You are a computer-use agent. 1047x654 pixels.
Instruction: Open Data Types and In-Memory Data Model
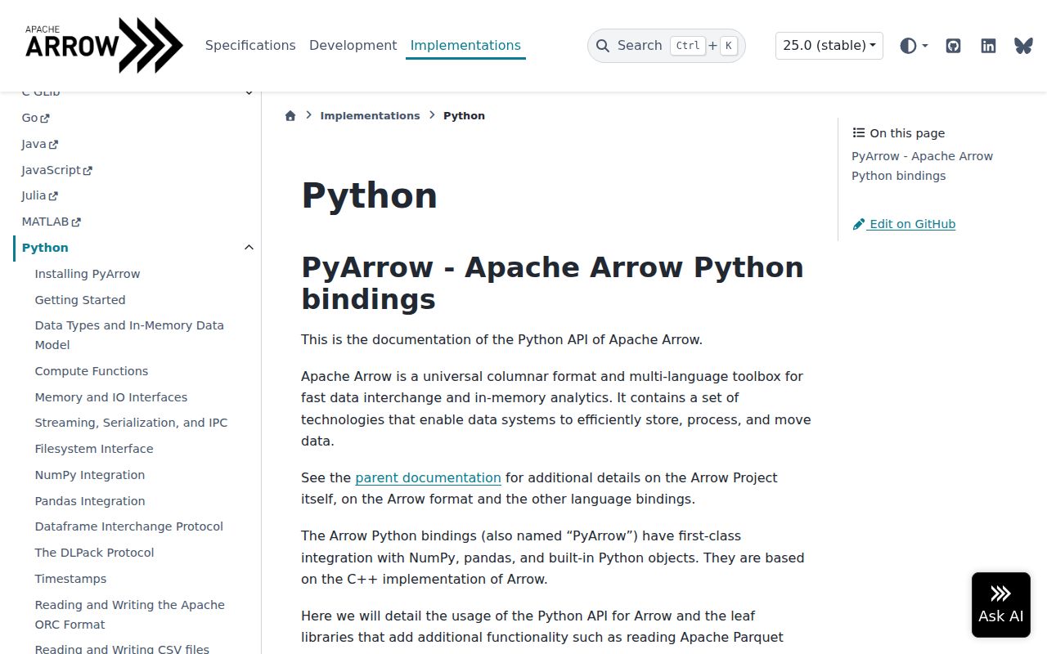click(129, 335)
